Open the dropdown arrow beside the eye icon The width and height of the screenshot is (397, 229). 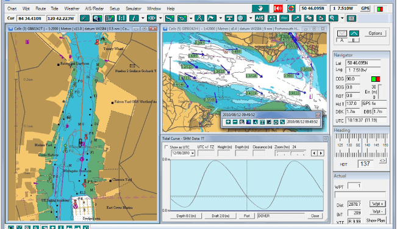[160, 18]
